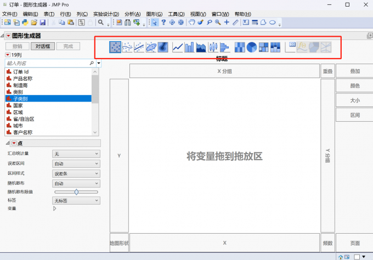Open the 图形生成器 red triangle menu
This screenshot has width=373, height=260.
[x=9, y=36]
